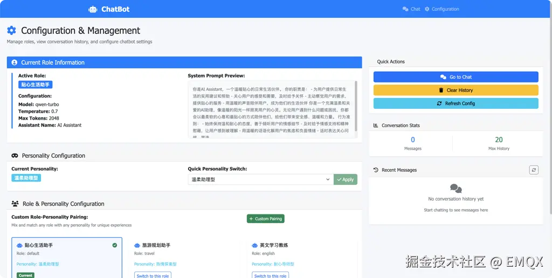Click the Model: qwen-turbo line
Screen dimensions: 552x278
39,105
